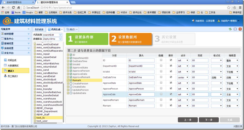The height and width of the screenshot is (130, 244).
Task: Click the 上一步 button
Action: [x=188, y=120]
